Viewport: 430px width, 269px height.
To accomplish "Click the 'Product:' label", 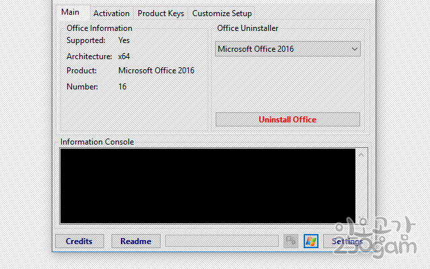I will tap(81, 71).
